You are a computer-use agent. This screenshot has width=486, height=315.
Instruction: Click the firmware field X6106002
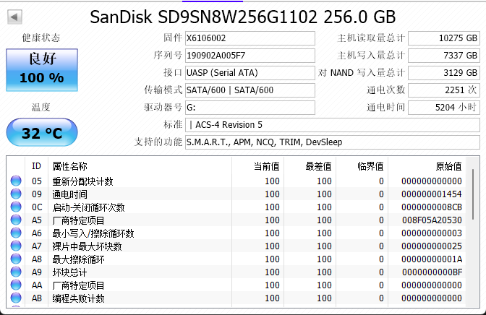coord(250,38)
